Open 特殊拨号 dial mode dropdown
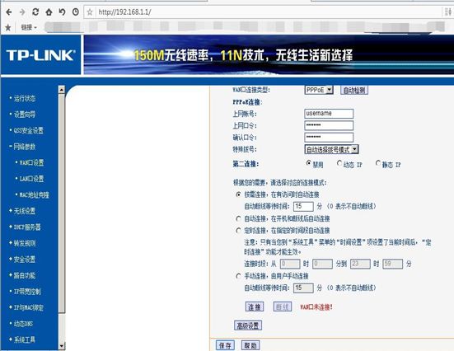 (331, 149)
